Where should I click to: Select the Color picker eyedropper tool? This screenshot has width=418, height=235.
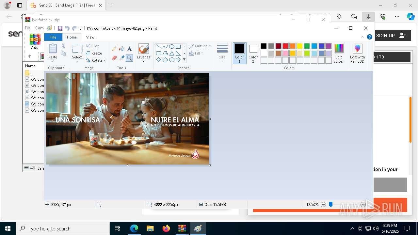(x=122, y=58)
